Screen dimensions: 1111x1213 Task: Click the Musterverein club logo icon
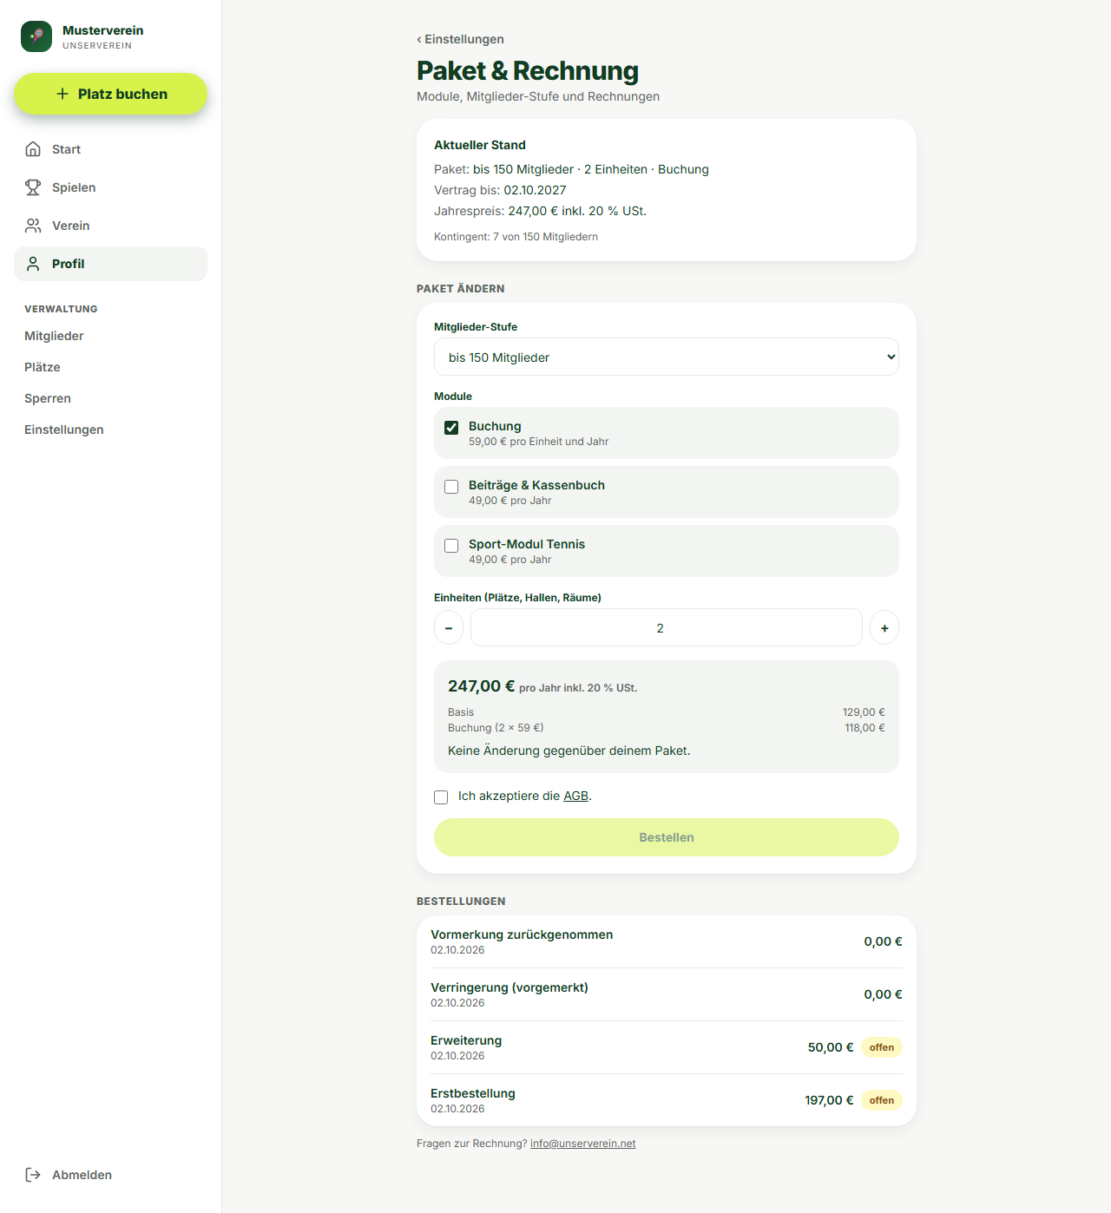(x=36, y=36)
